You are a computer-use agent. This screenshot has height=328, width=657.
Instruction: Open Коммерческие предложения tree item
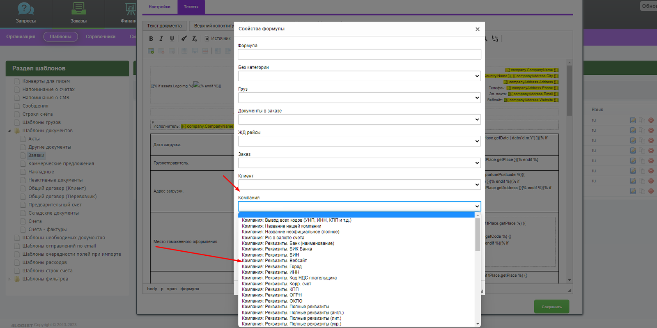pyautogui.click(x=61, y=164)
